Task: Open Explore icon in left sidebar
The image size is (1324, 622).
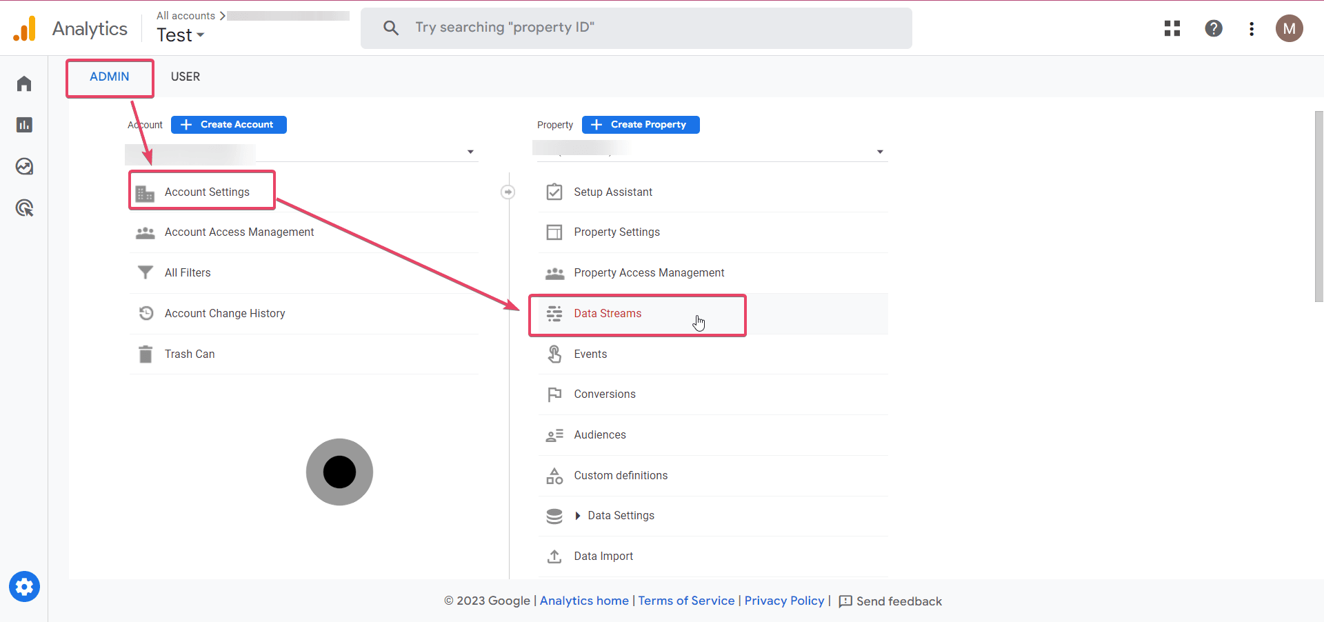Action: click(x=24, y=166)
